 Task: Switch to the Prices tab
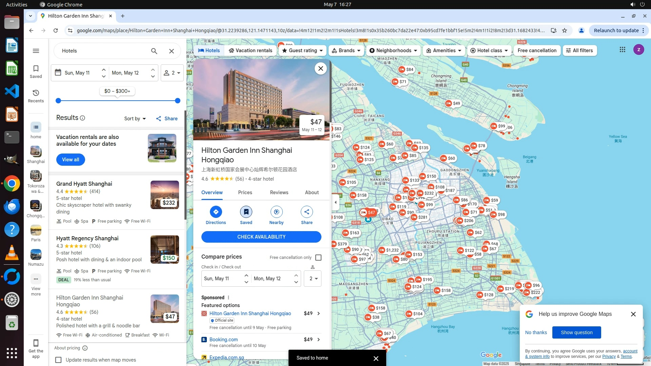coord(245,192)
